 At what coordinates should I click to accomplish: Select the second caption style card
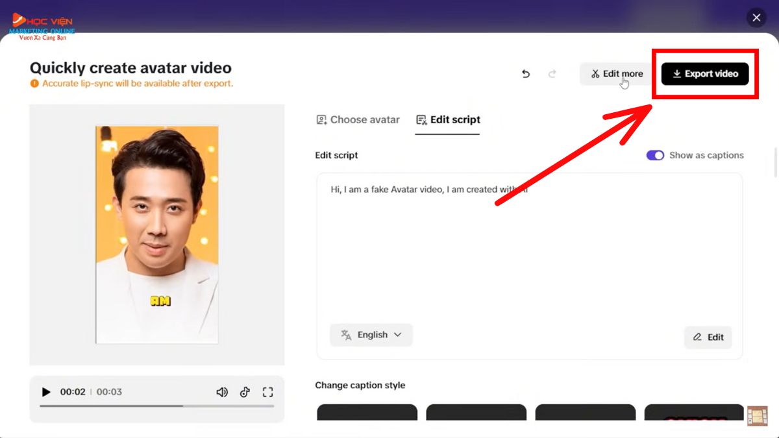(x=476, y=412)
